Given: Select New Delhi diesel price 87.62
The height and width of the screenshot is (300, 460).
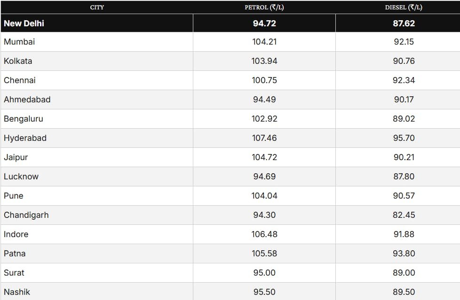Looking at the screenshot, I should [x=404, y=23].
